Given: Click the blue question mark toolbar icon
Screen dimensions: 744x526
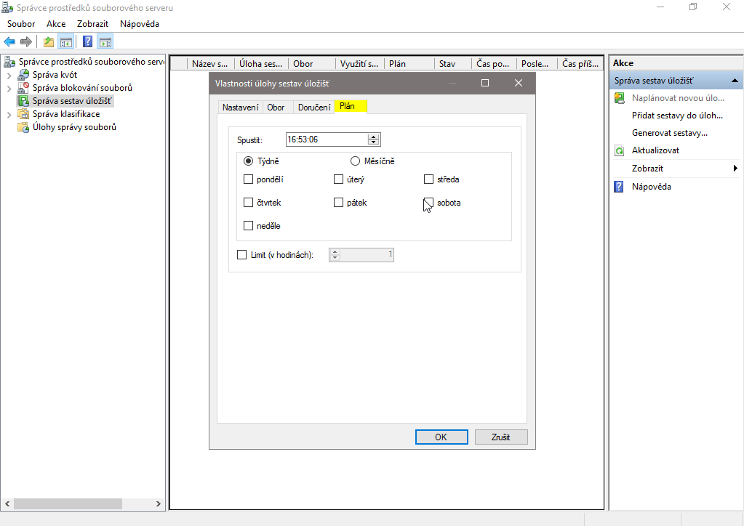Looking at the screenshot, I should click(88, 41).
